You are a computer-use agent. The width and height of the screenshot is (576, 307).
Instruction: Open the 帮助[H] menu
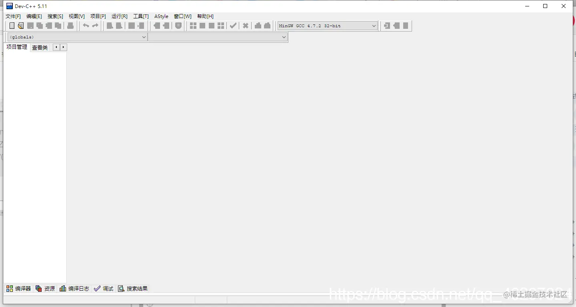pyautogui.click(x=205, y=16)
